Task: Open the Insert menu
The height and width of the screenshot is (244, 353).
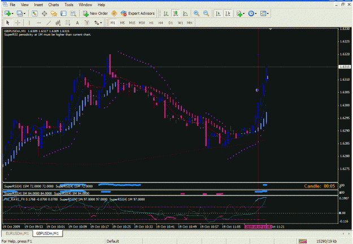Action: pos(38,5)
